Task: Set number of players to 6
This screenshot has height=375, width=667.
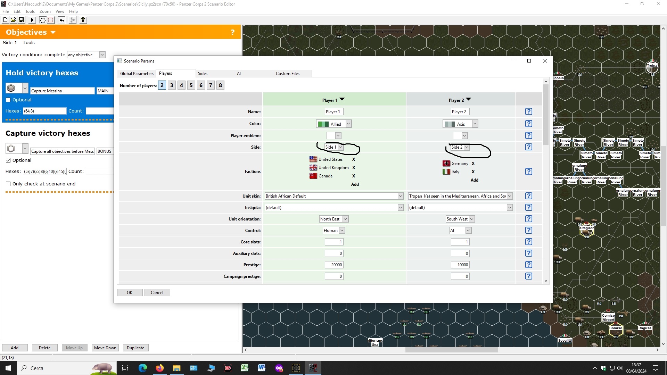Action: tap(201, 85)
